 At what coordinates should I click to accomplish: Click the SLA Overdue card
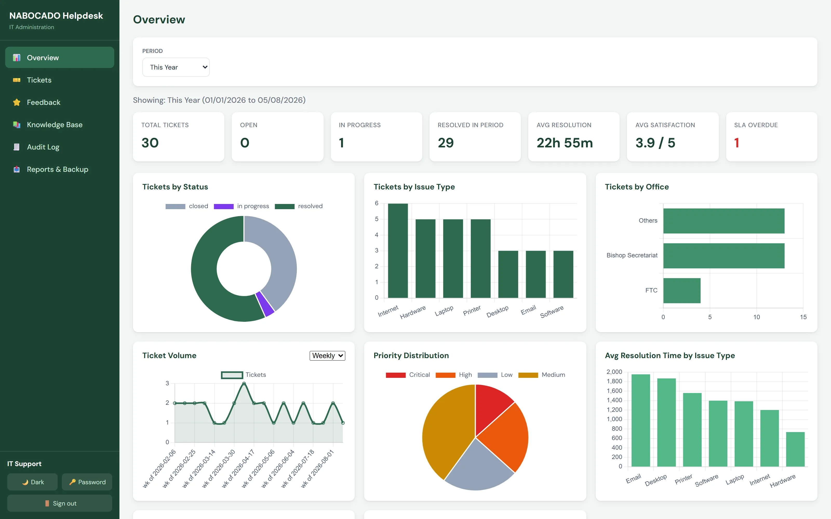pos(772,136)
